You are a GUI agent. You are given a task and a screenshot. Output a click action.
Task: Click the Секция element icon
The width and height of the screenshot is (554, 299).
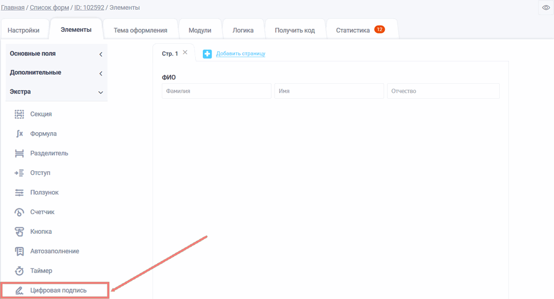pyautogui.click(x=19, y=114)
